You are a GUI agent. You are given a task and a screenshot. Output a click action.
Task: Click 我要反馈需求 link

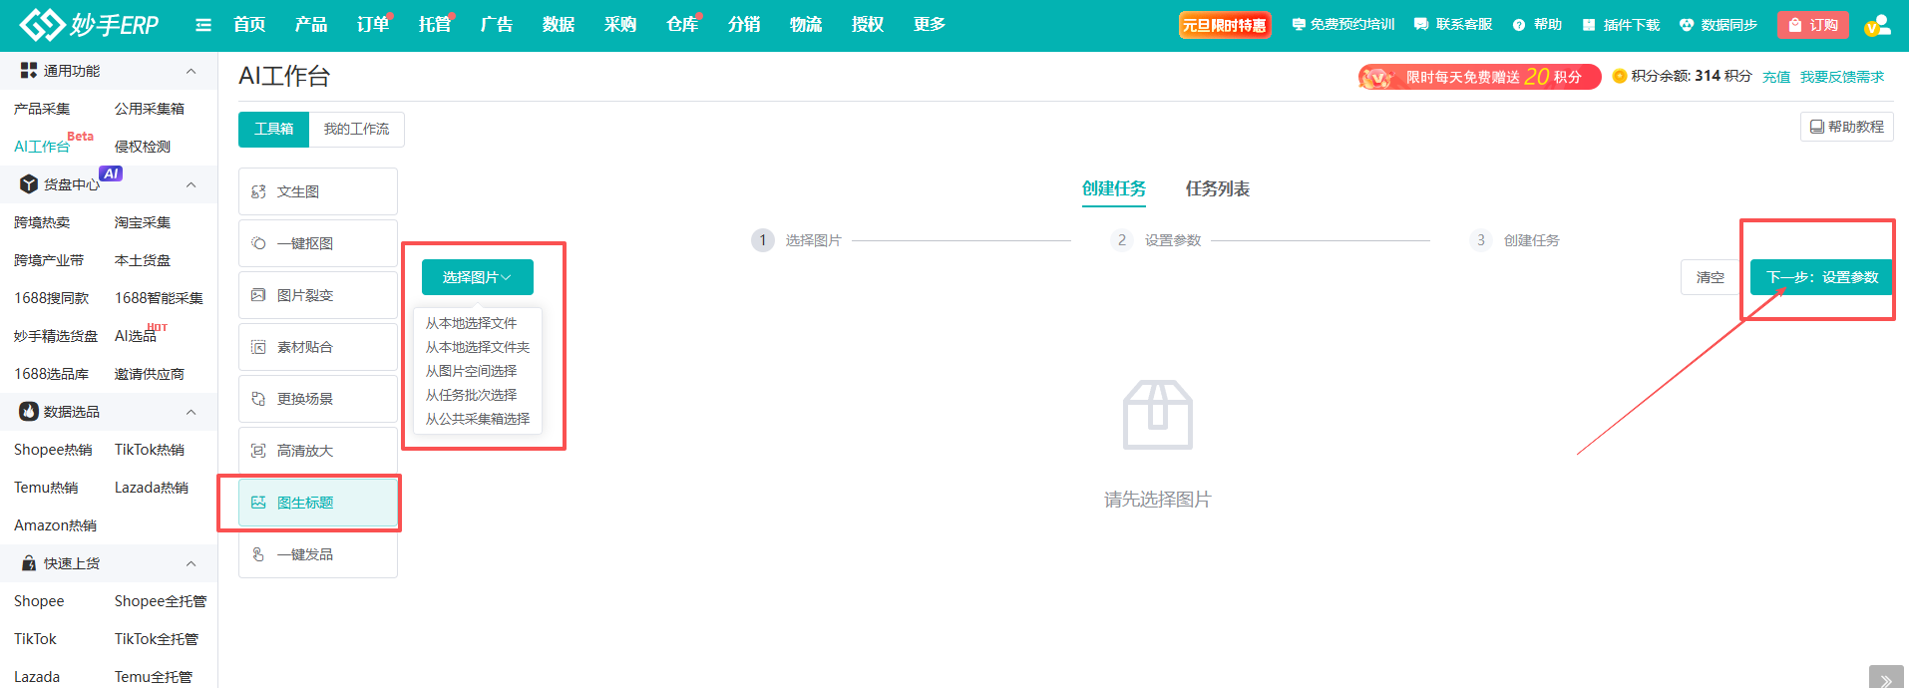pyautogui.click(x=1842, y=77)
